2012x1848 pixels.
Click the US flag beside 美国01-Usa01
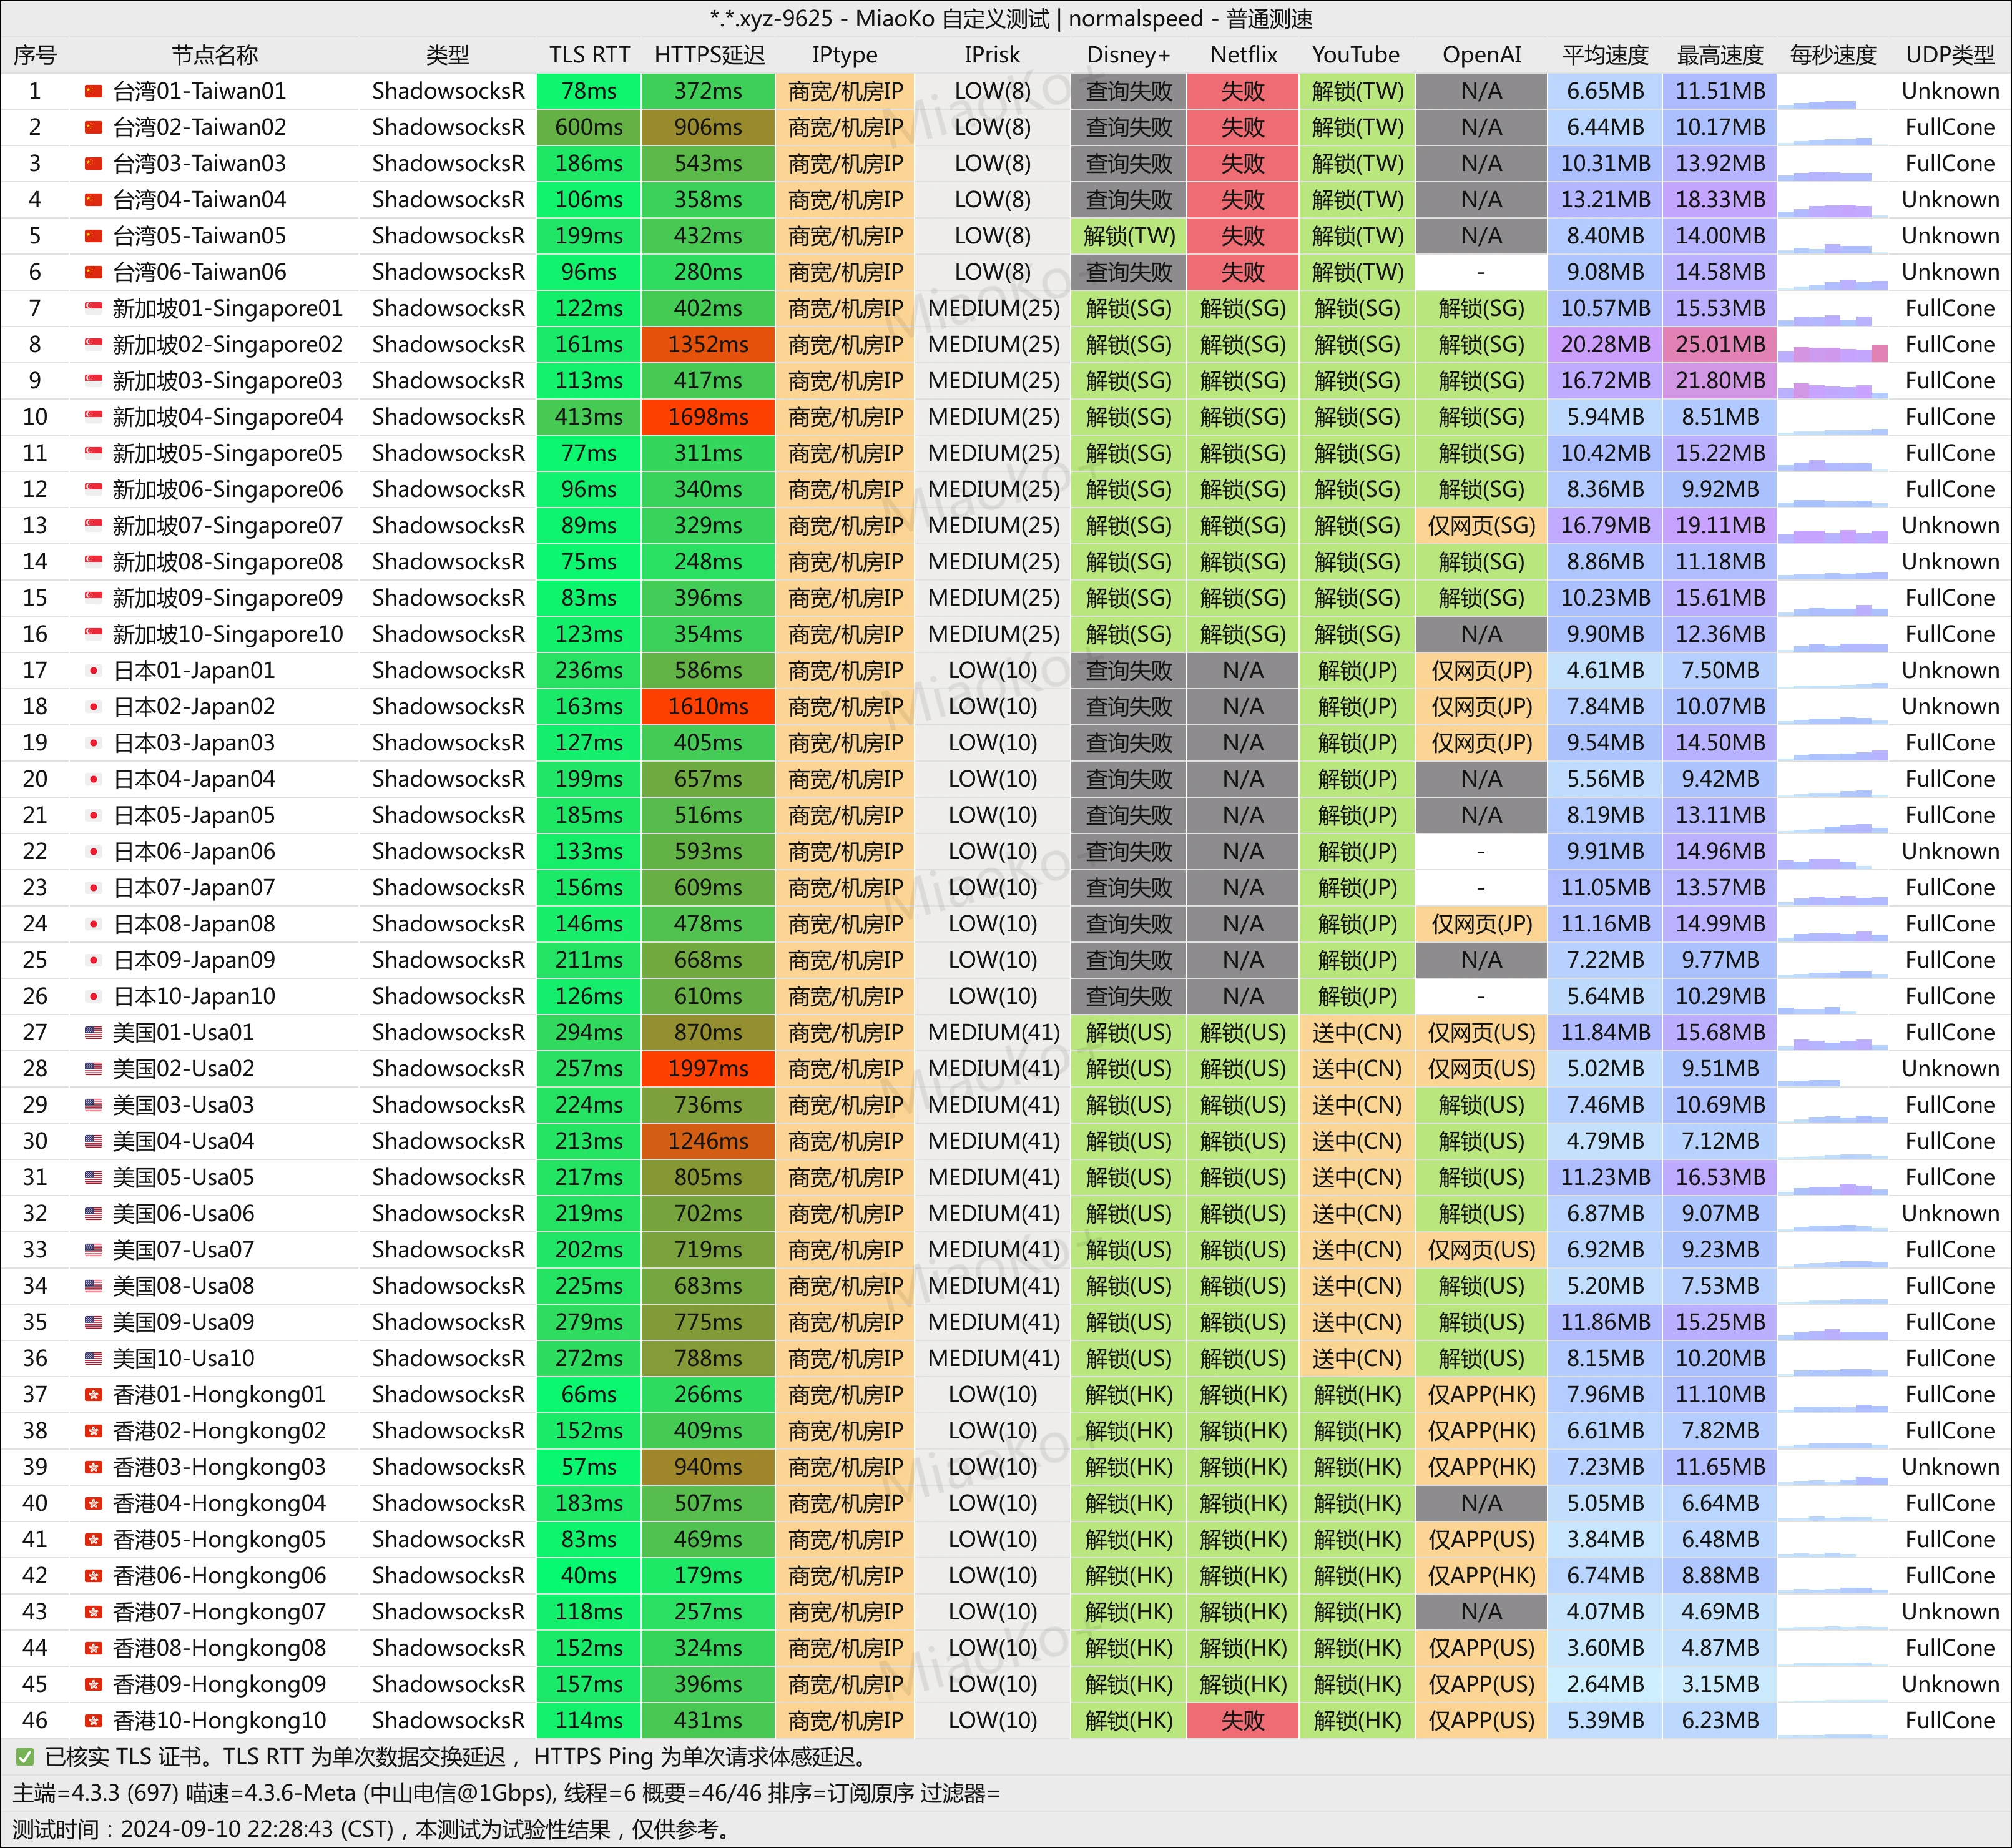[x=94, y=1033]
